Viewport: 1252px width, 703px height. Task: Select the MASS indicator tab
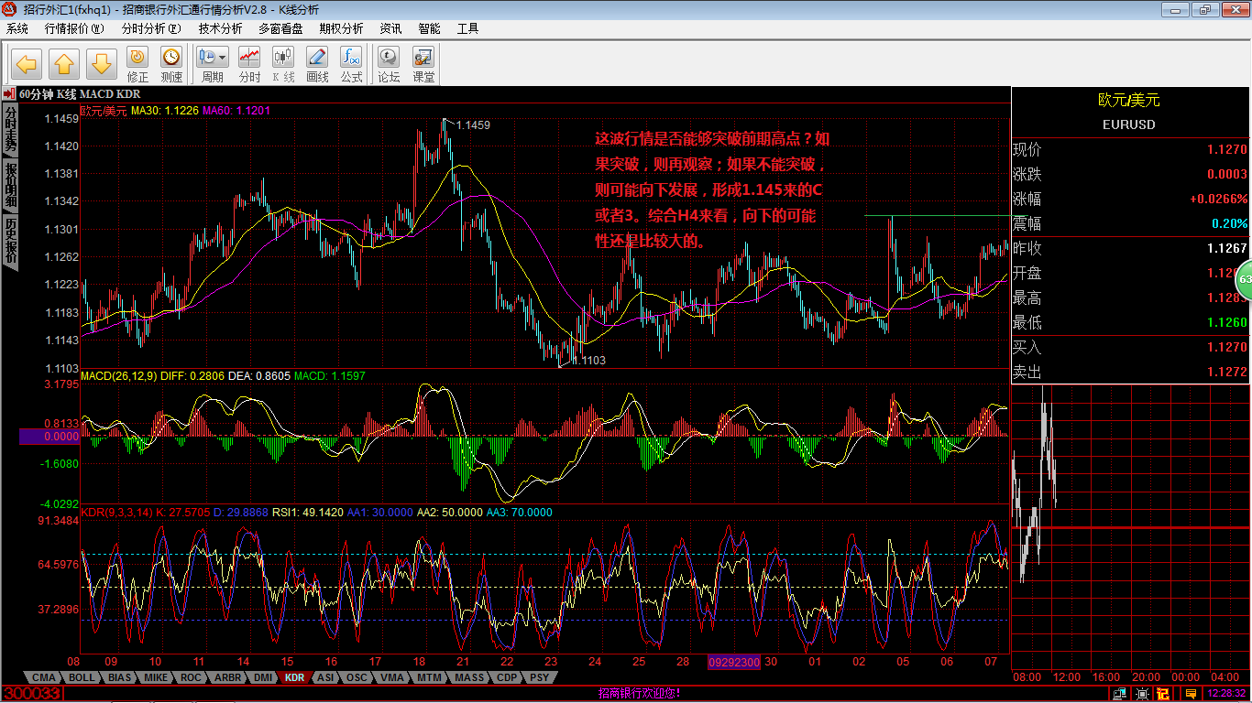pos(470,677)
